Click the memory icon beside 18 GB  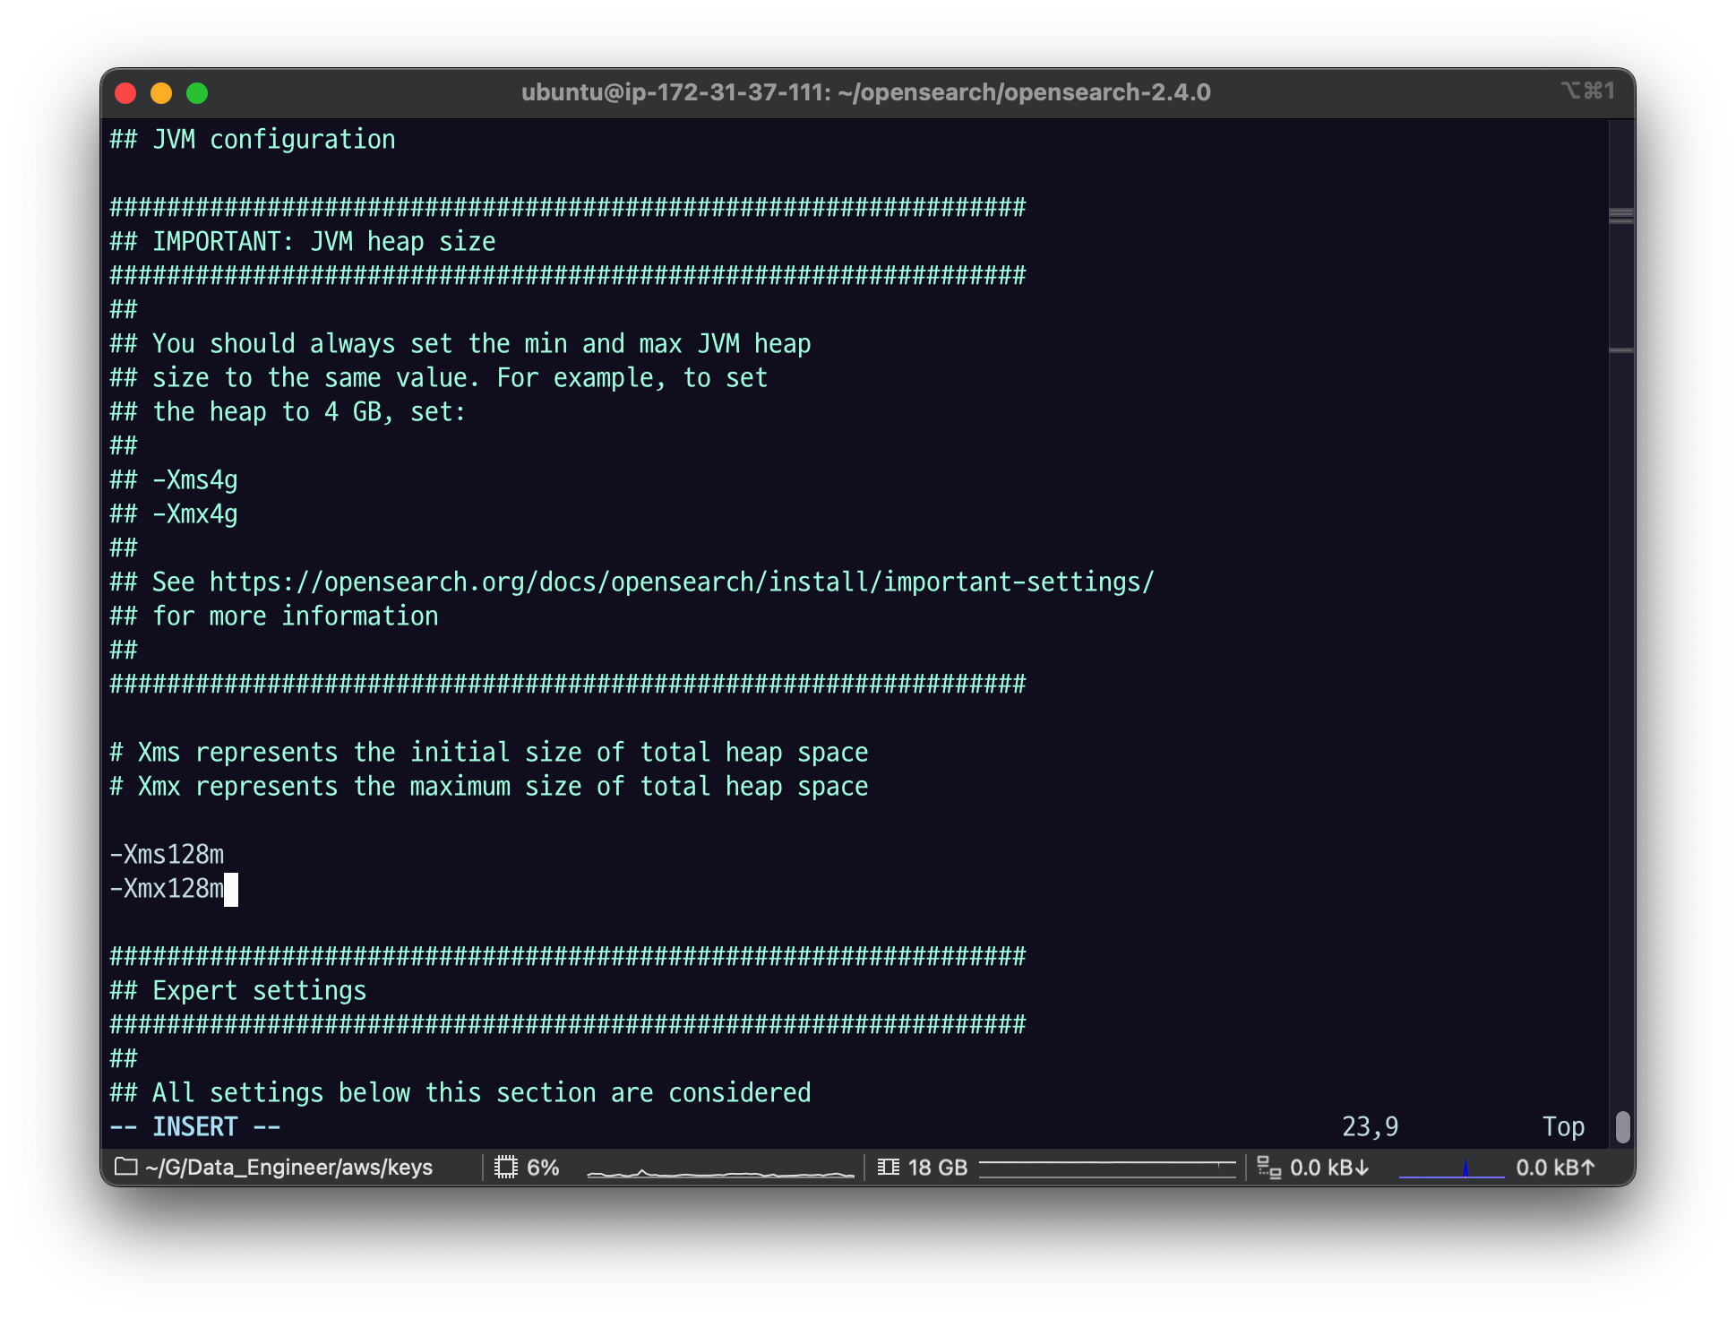click(888, 1167)
